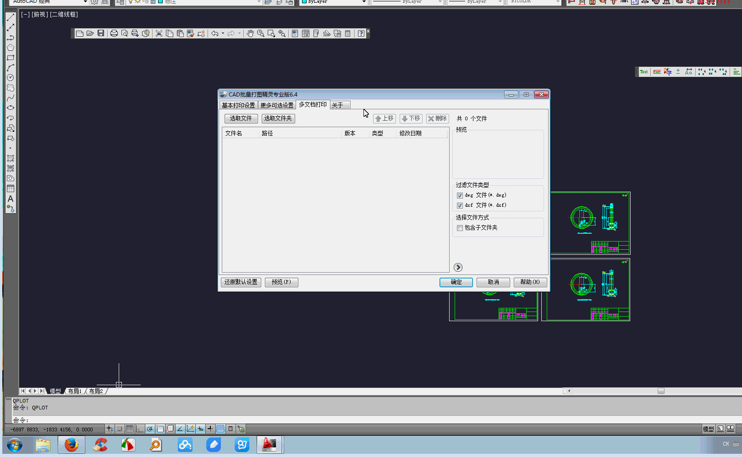This screenshot has width=742, height=457.
Task: Switch to the 基本打印设置 tab
Action: pos(238,105)
